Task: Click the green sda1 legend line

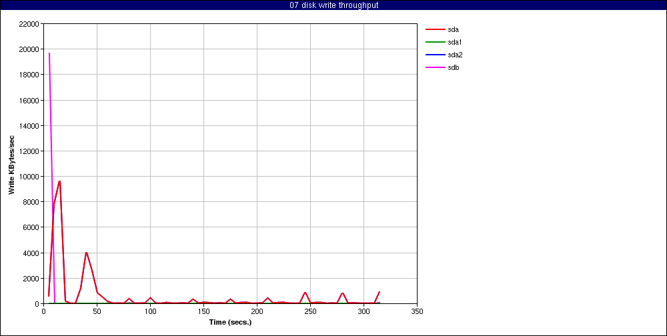Action: click(x=435, y=42)
